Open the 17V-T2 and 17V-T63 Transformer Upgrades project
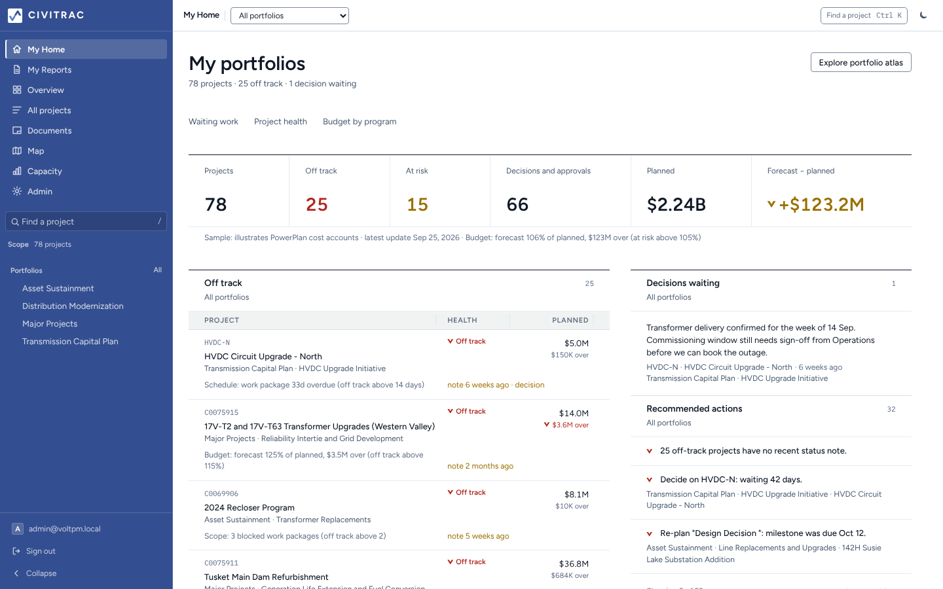The height and width of the screenshot is (589, 943). 320,427
